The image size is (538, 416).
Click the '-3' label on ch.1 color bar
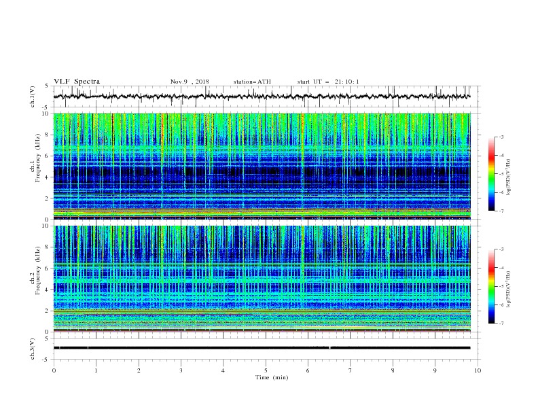pyautogui.click(x=501, y=137)
